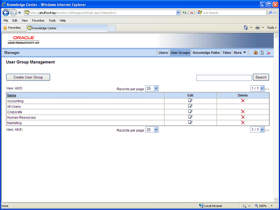
Task: Open the File menu
Action: point(6,21)
